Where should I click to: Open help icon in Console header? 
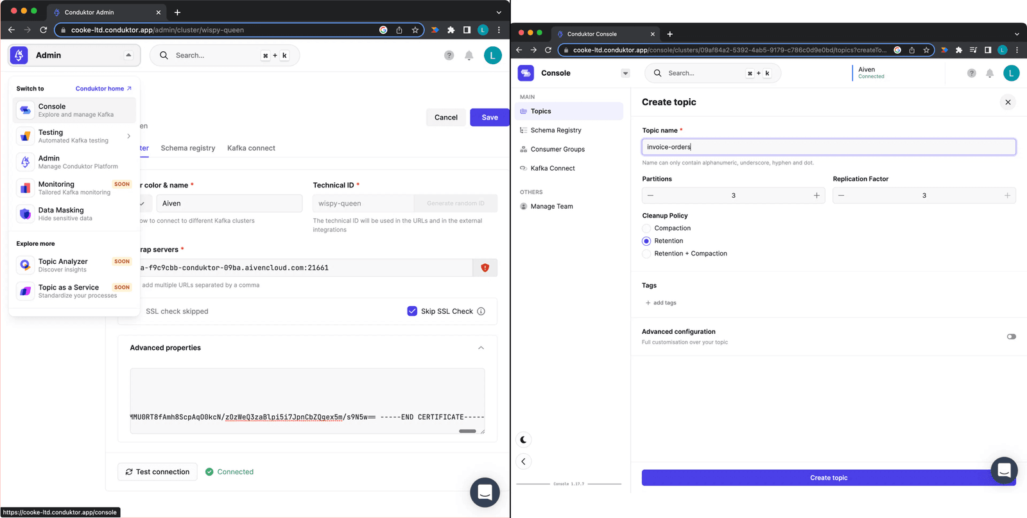[971, 73]
